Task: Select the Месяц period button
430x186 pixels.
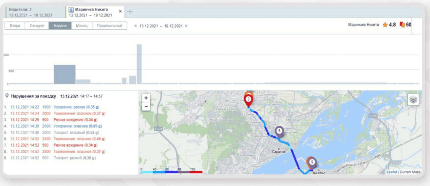Action: click(x=82, y=26)
